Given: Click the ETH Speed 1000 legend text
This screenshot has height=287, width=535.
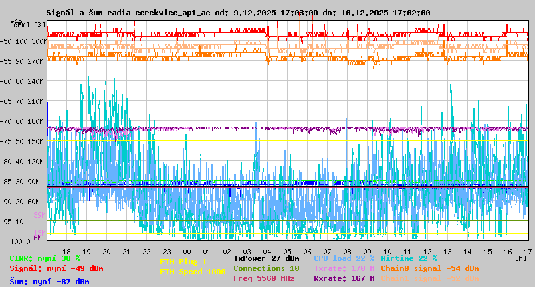Looking at the screenshot, I should coord(193,272).
